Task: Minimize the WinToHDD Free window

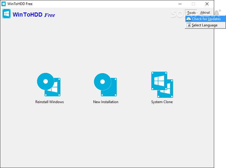Action: pos(180,4)
